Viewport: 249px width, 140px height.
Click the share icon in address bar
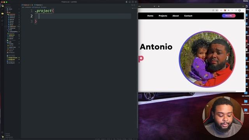pos(213,10)
